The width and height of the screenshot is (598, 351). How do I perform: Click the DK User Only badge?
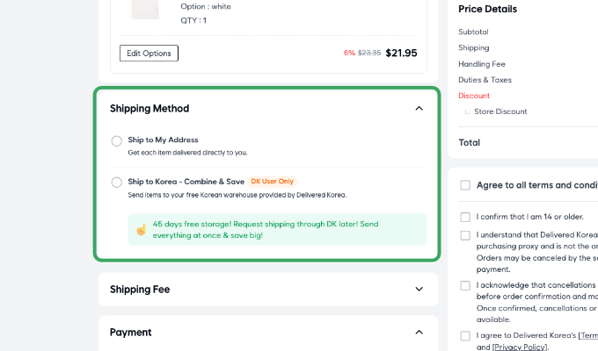273,182
